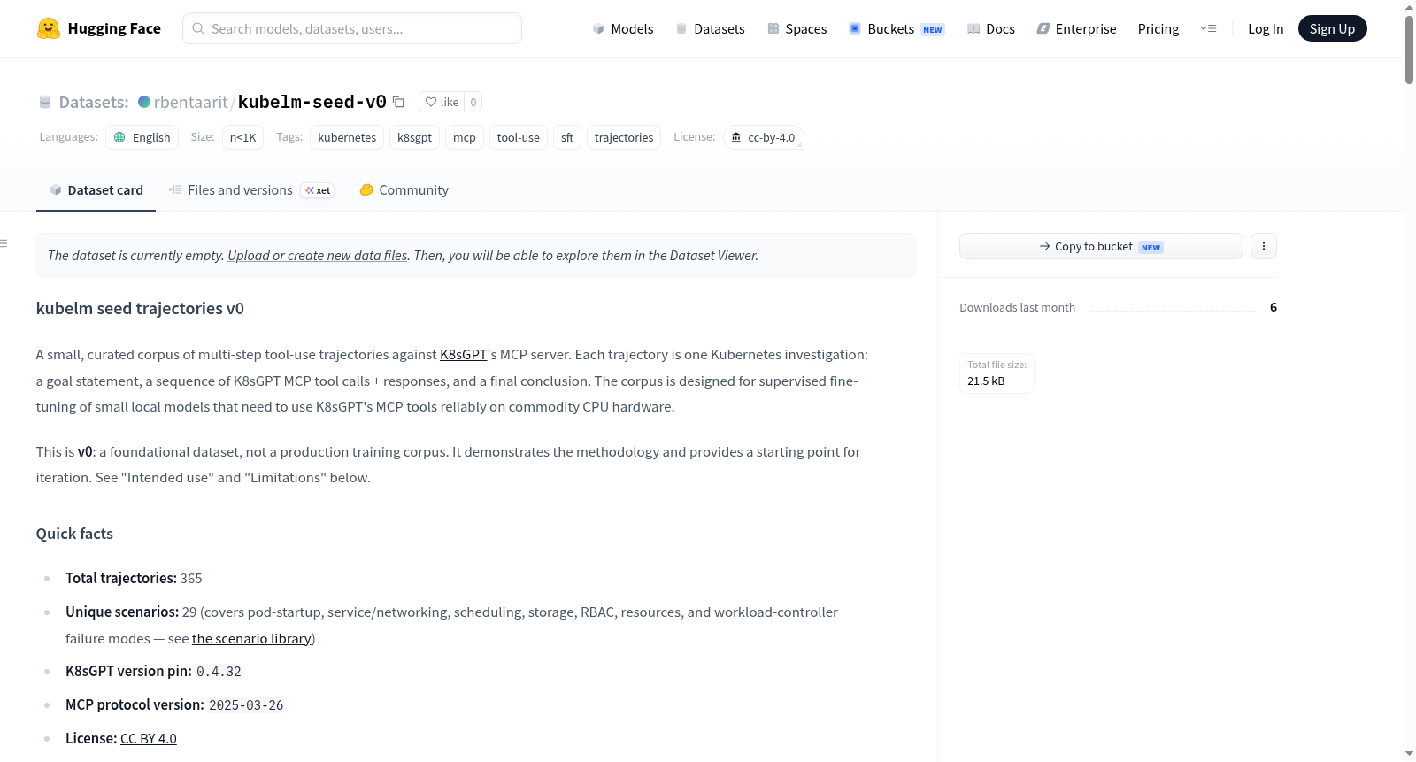Image resolution: width=1416 pixels, height=762 pixels.
Task: Open the Models navigation item
Action: pos(623,28)
